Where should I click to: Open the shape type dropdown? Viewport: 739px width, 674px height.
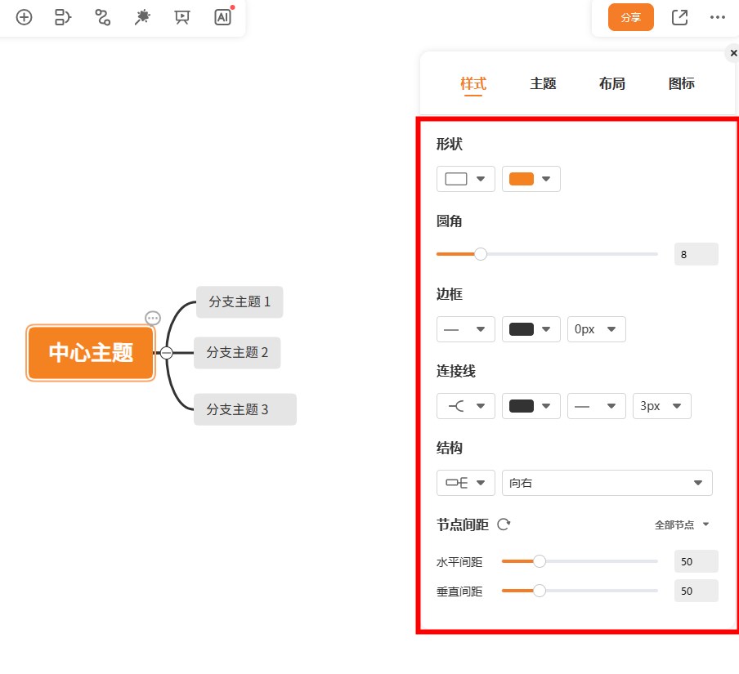[465, 179]
